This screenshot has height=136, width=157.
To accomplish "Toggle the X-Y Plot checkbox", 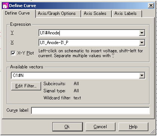I will (x=13, y=53).
